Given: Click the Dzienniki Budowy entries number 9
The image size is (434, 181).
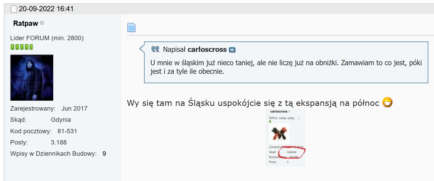Looking at the screenshot, I should point(104,154).
